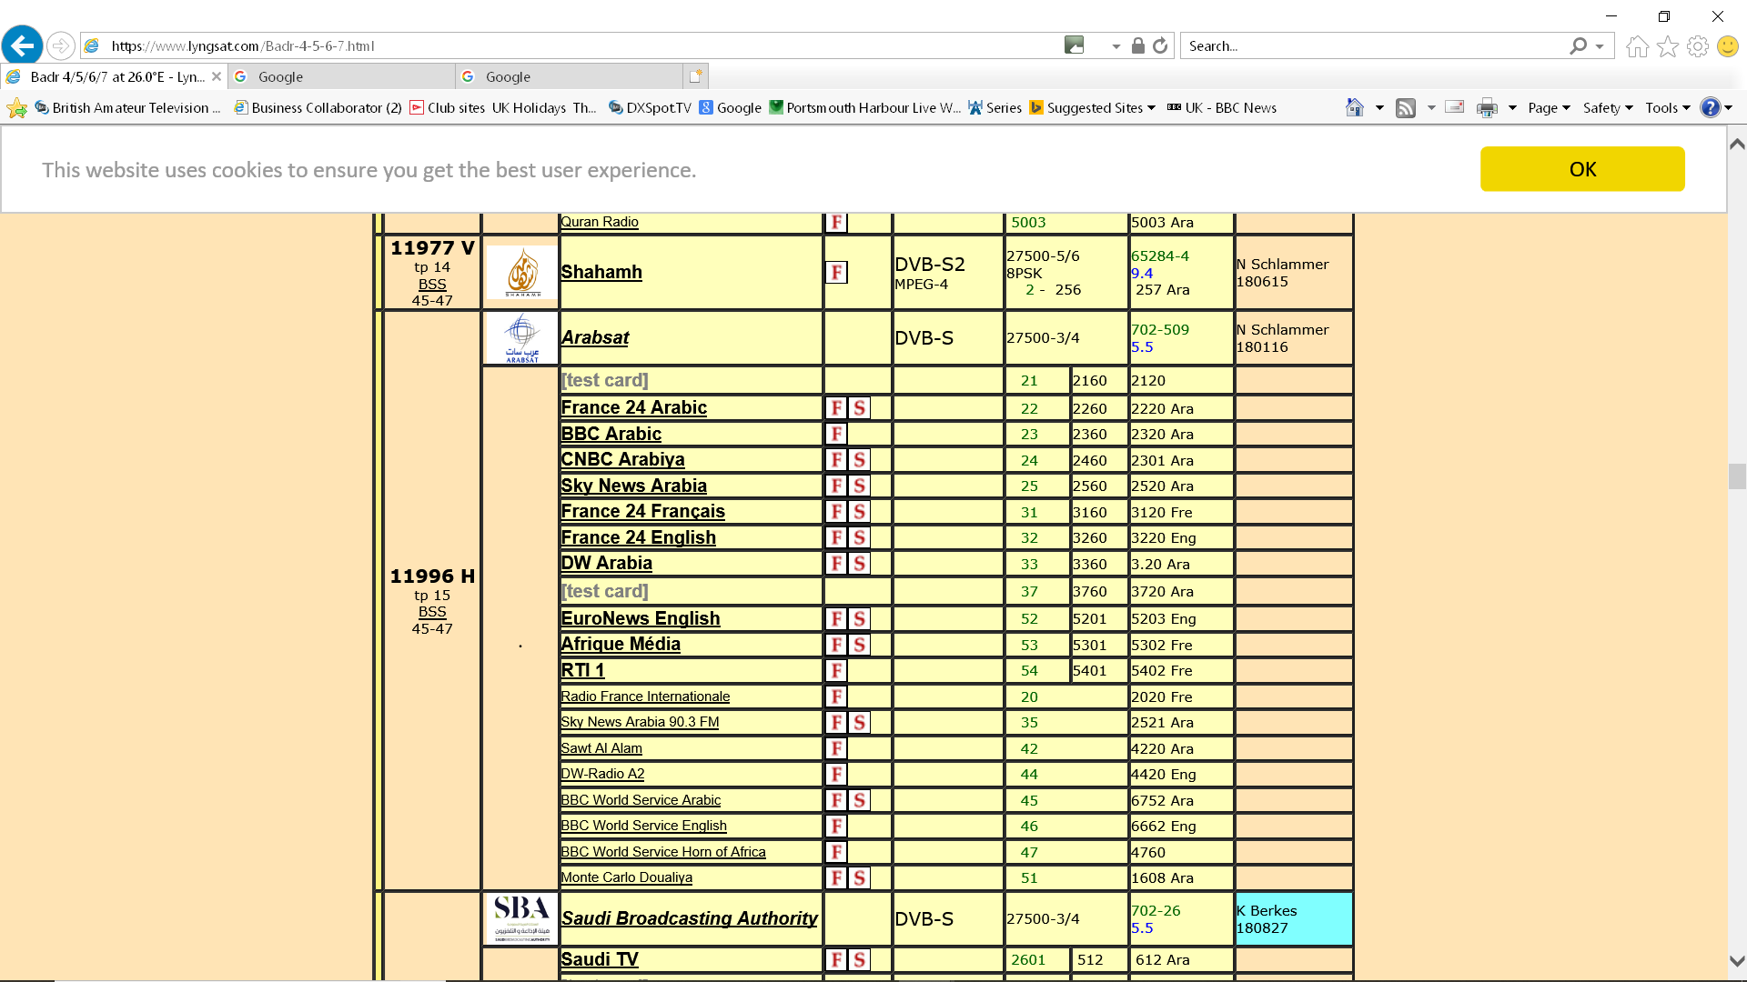Click the F icon next to Saudi TV
Viewport: 1747px width, 982px height.
click(x=836, y=959)
